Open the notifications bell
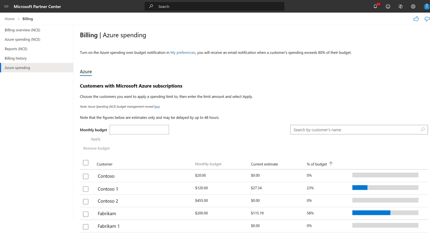Viewport: 430px width, 244px height. point(375,6)
